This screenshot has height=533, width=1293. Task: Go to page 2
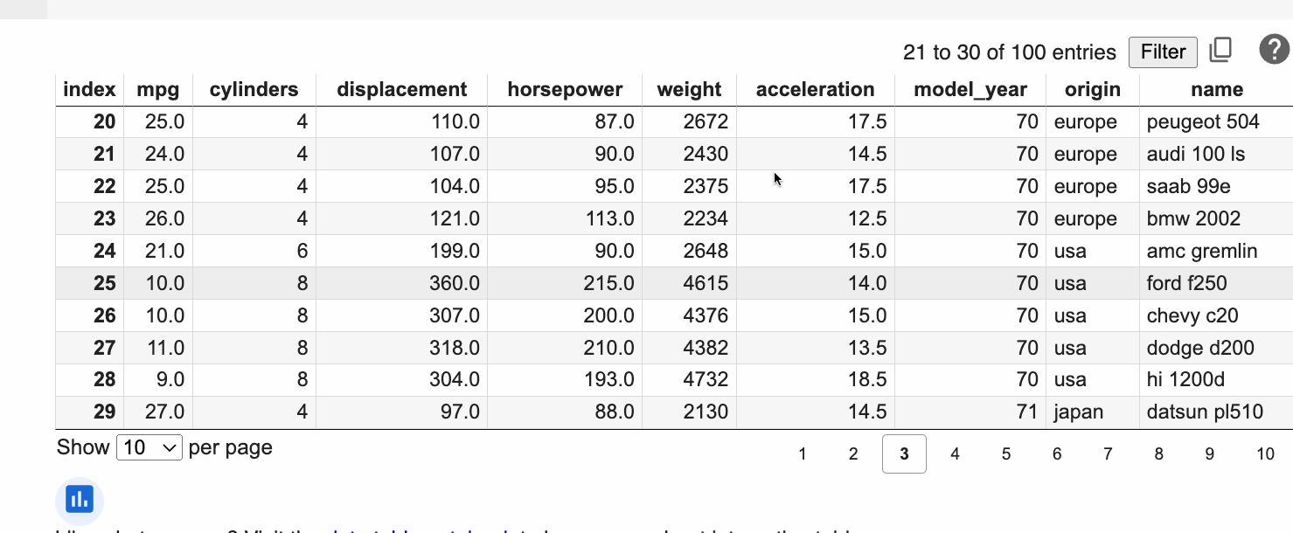(853, 453)
